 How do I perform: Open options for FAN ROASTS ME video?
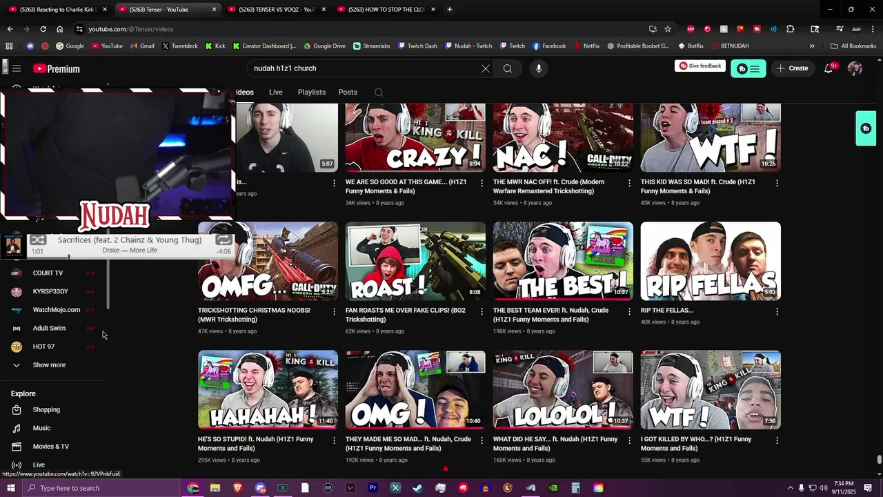click(482, 312)
